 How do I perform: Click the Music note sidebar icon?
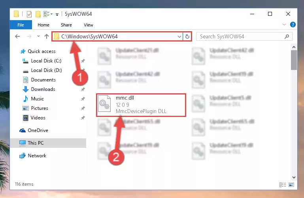click(x=25, y=99)
